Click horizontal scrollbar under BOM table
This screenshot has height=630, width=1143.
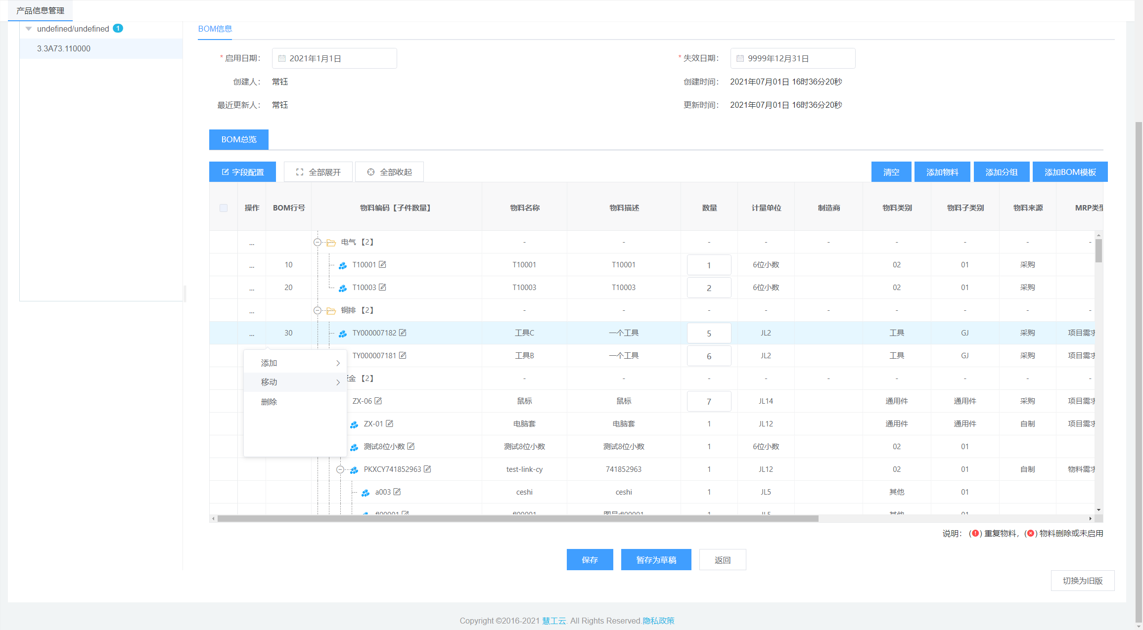tap(517, 518)
